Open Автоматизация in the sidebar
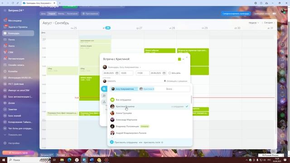 point(16,58)
